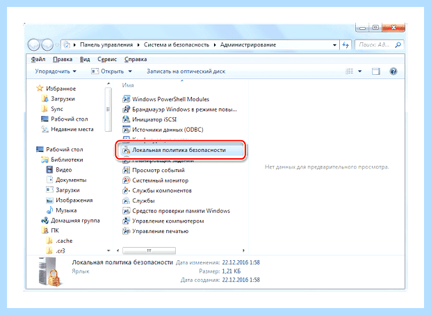The height and width of the screenshot is (315, 431).
Task: Go to Панель управления breadcrumb
Action: [106, 44]
